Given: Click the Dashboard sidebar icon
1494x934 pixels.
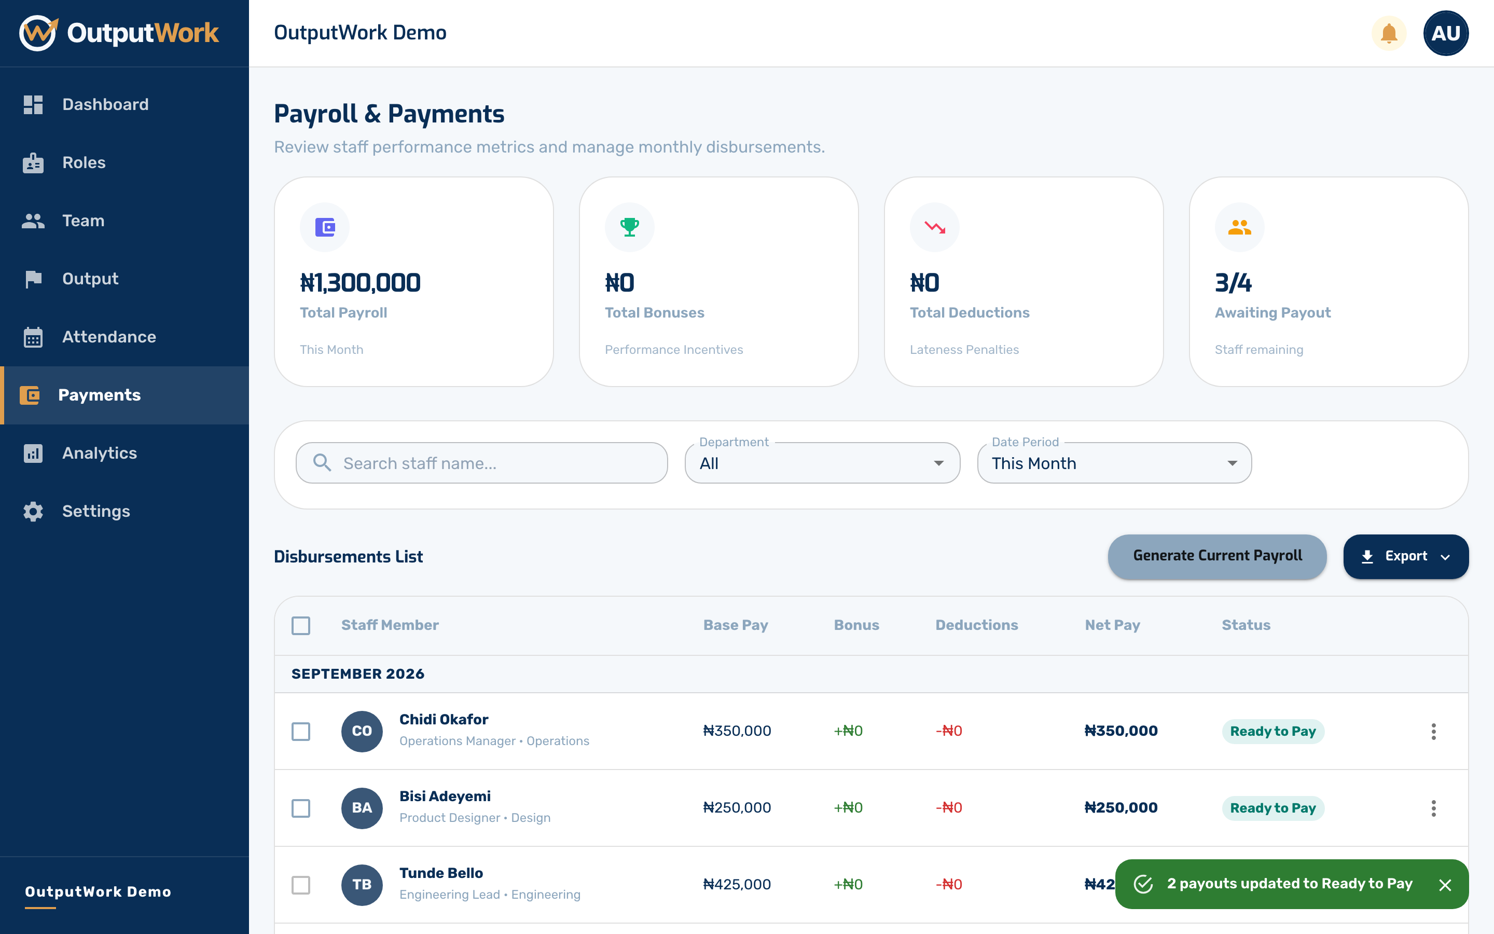Looking at the screenshot, I should tap(33, 104).
